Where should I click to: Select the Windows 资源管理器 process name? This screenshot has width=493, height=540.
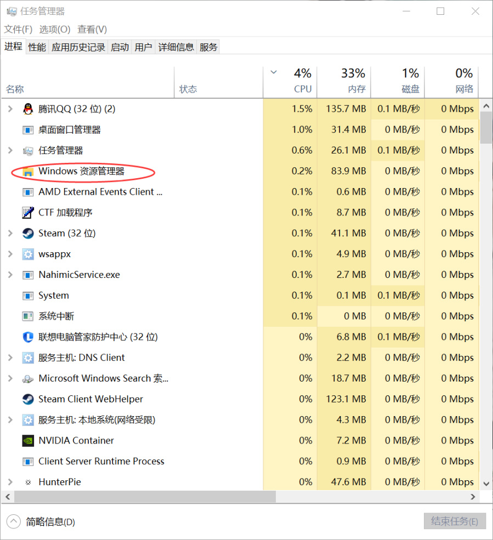click(81, 171)
